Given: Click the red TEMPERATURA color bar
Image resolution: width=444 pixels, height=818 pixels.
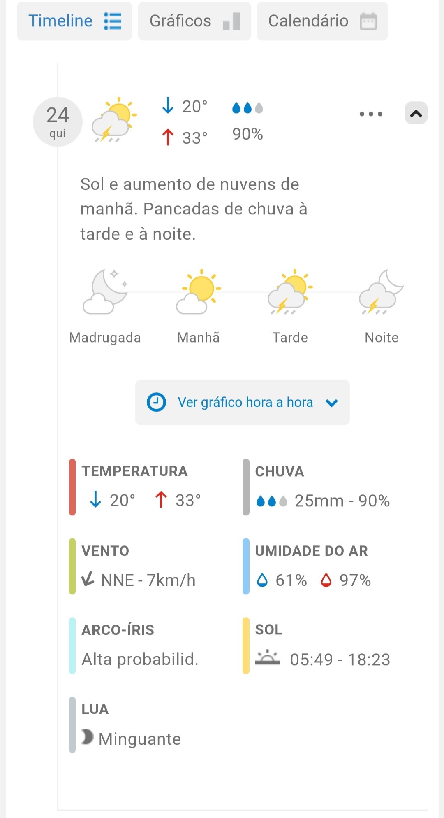Looking at the screenshot, I should [72, 487].
